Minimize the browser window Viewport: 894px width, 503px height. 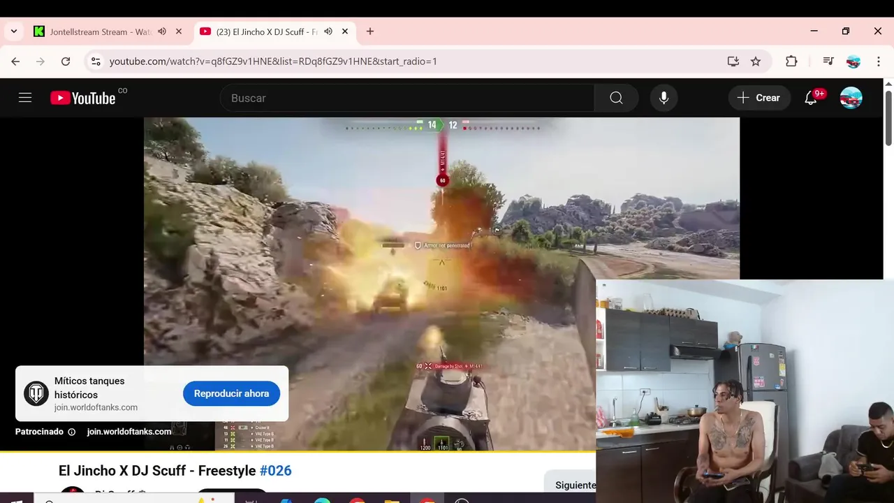814,31
